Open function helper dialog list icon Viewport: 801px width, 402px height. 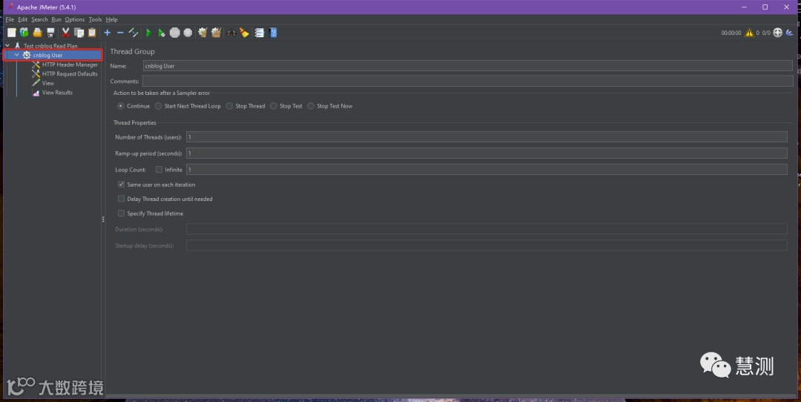[260, 33]
